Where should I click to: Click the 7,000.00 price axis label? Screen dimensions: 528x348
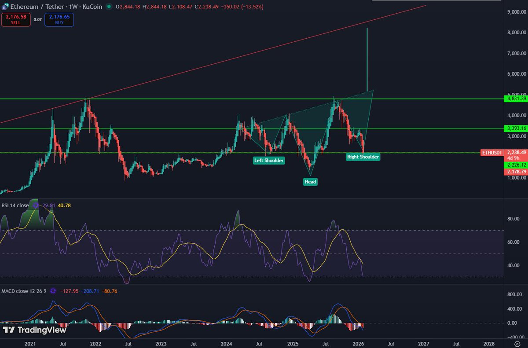tap(517, 54)
